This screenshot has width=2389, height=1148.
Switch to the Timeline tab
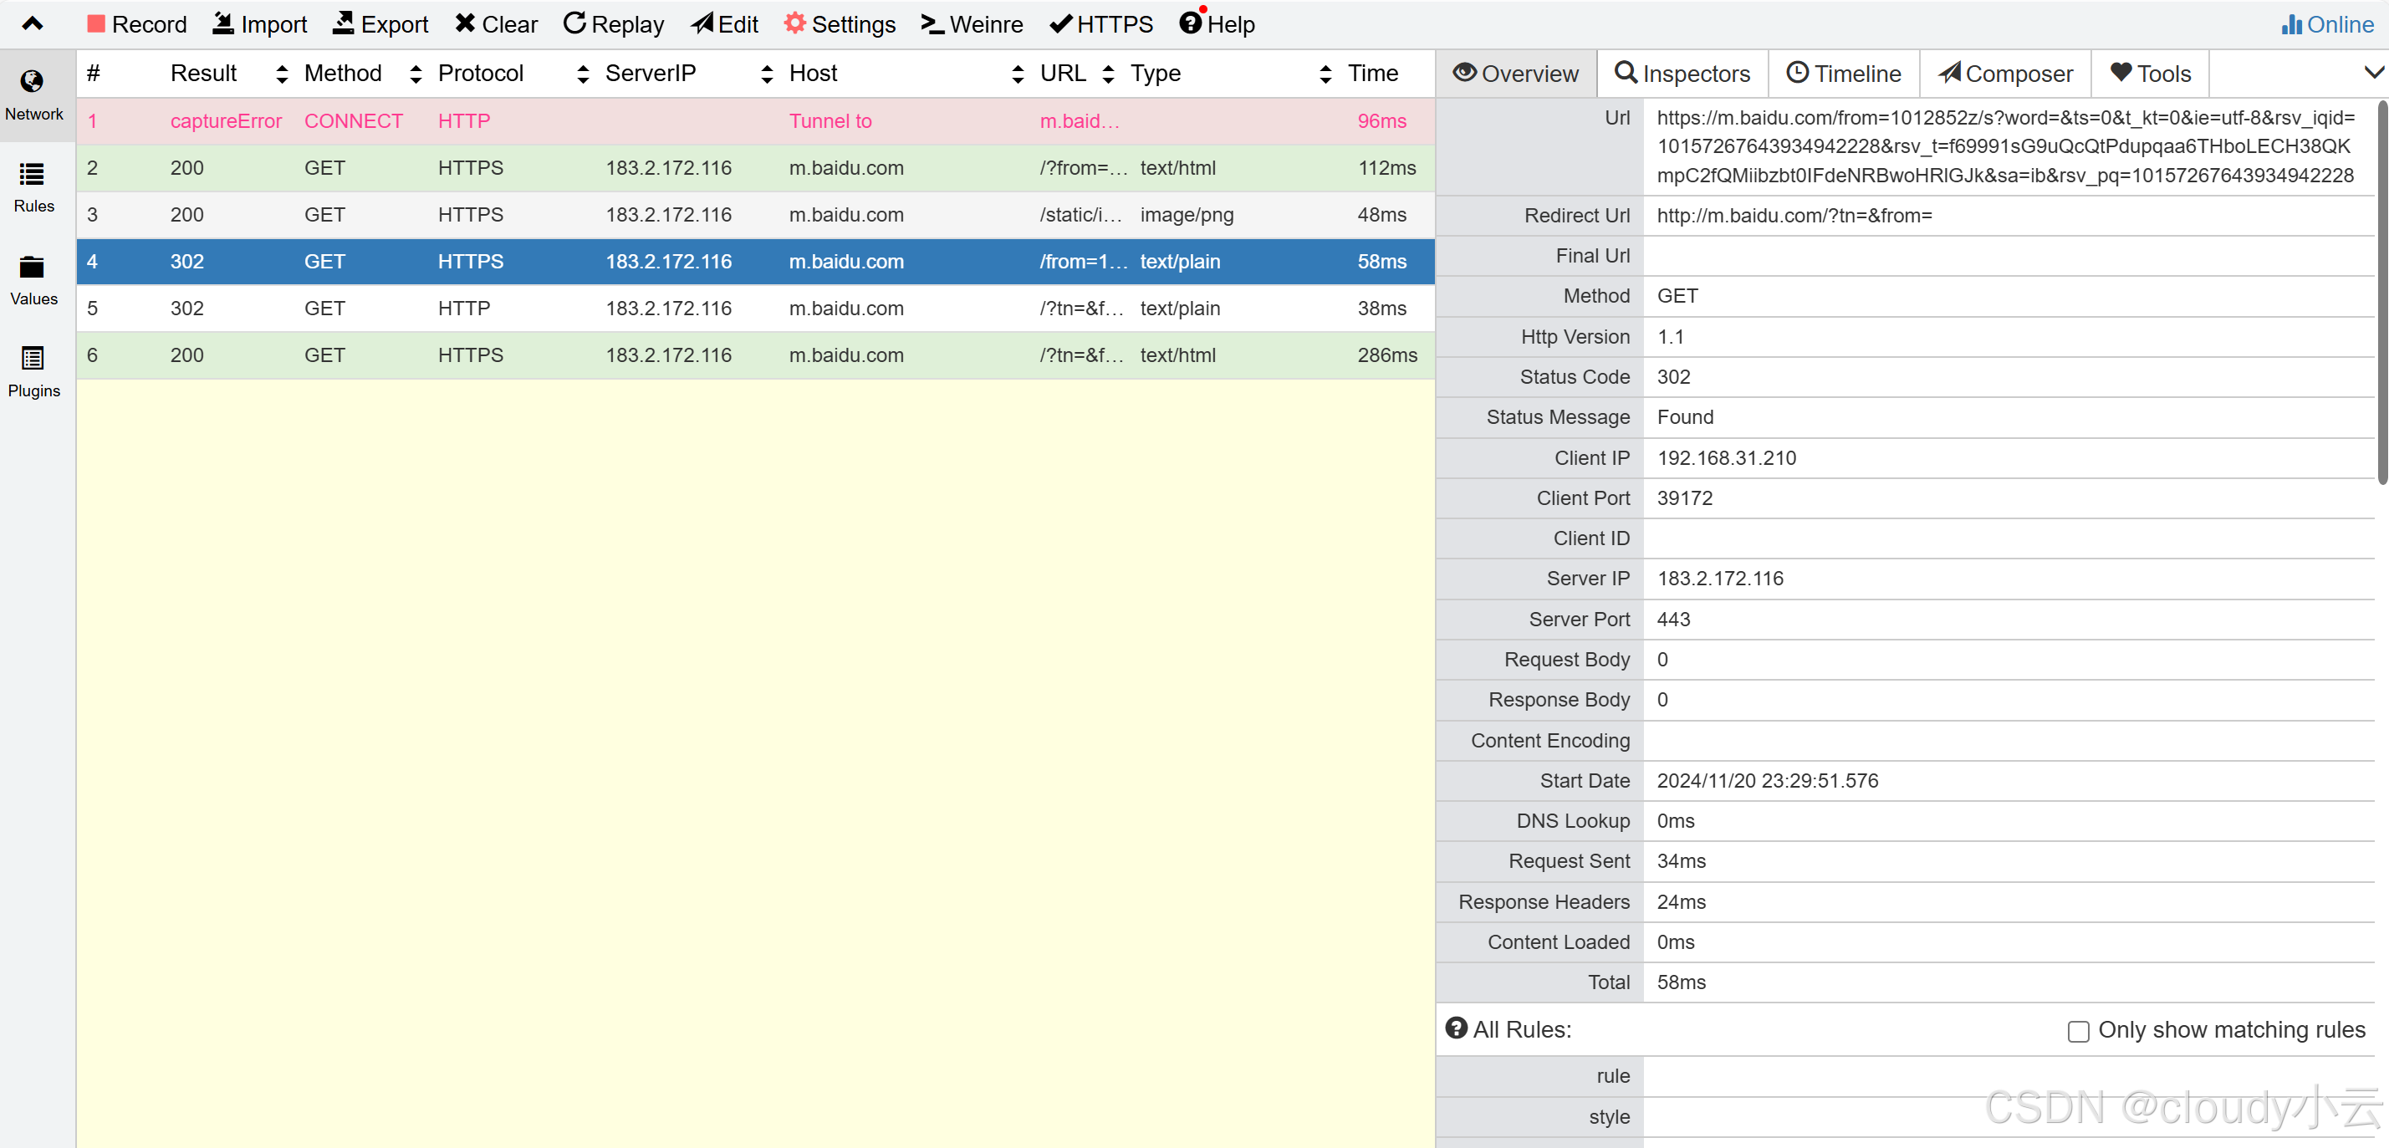(1843, 74)
